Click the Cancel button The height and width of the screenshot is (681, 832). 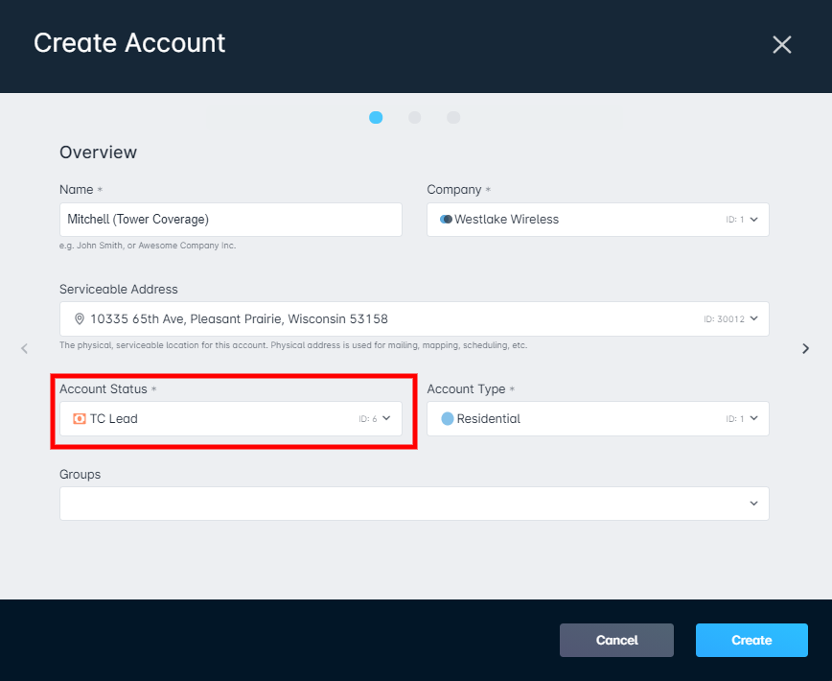(616, 640)
